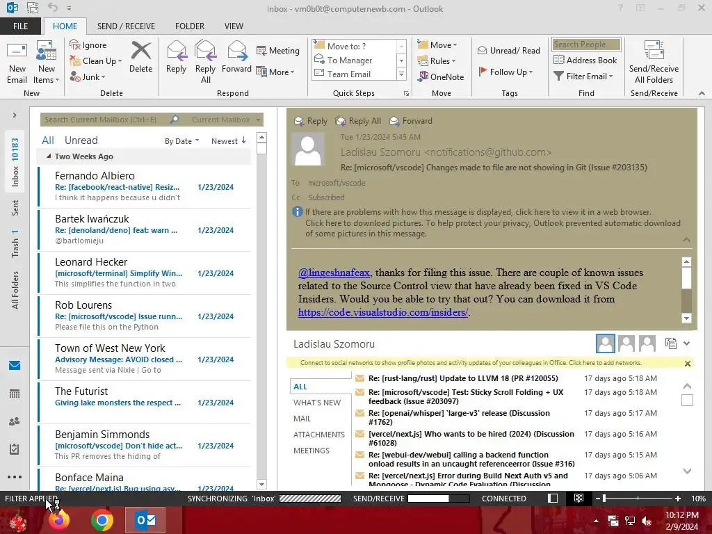Expand the Quick Steps gallery

401,74
